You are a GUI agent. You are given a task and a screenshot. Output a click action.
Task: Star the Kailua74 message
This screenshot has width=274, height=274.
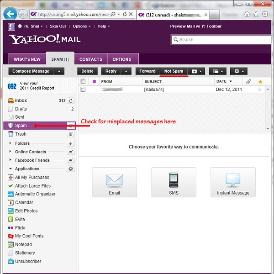(x=260, y=90)
